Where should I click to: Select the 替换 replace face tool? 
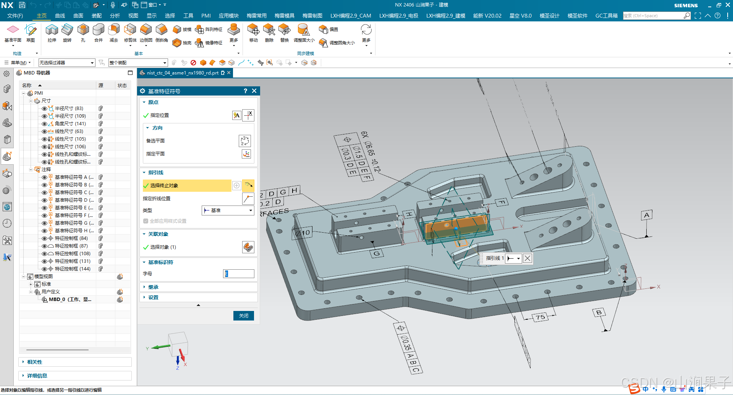point(285,33)
